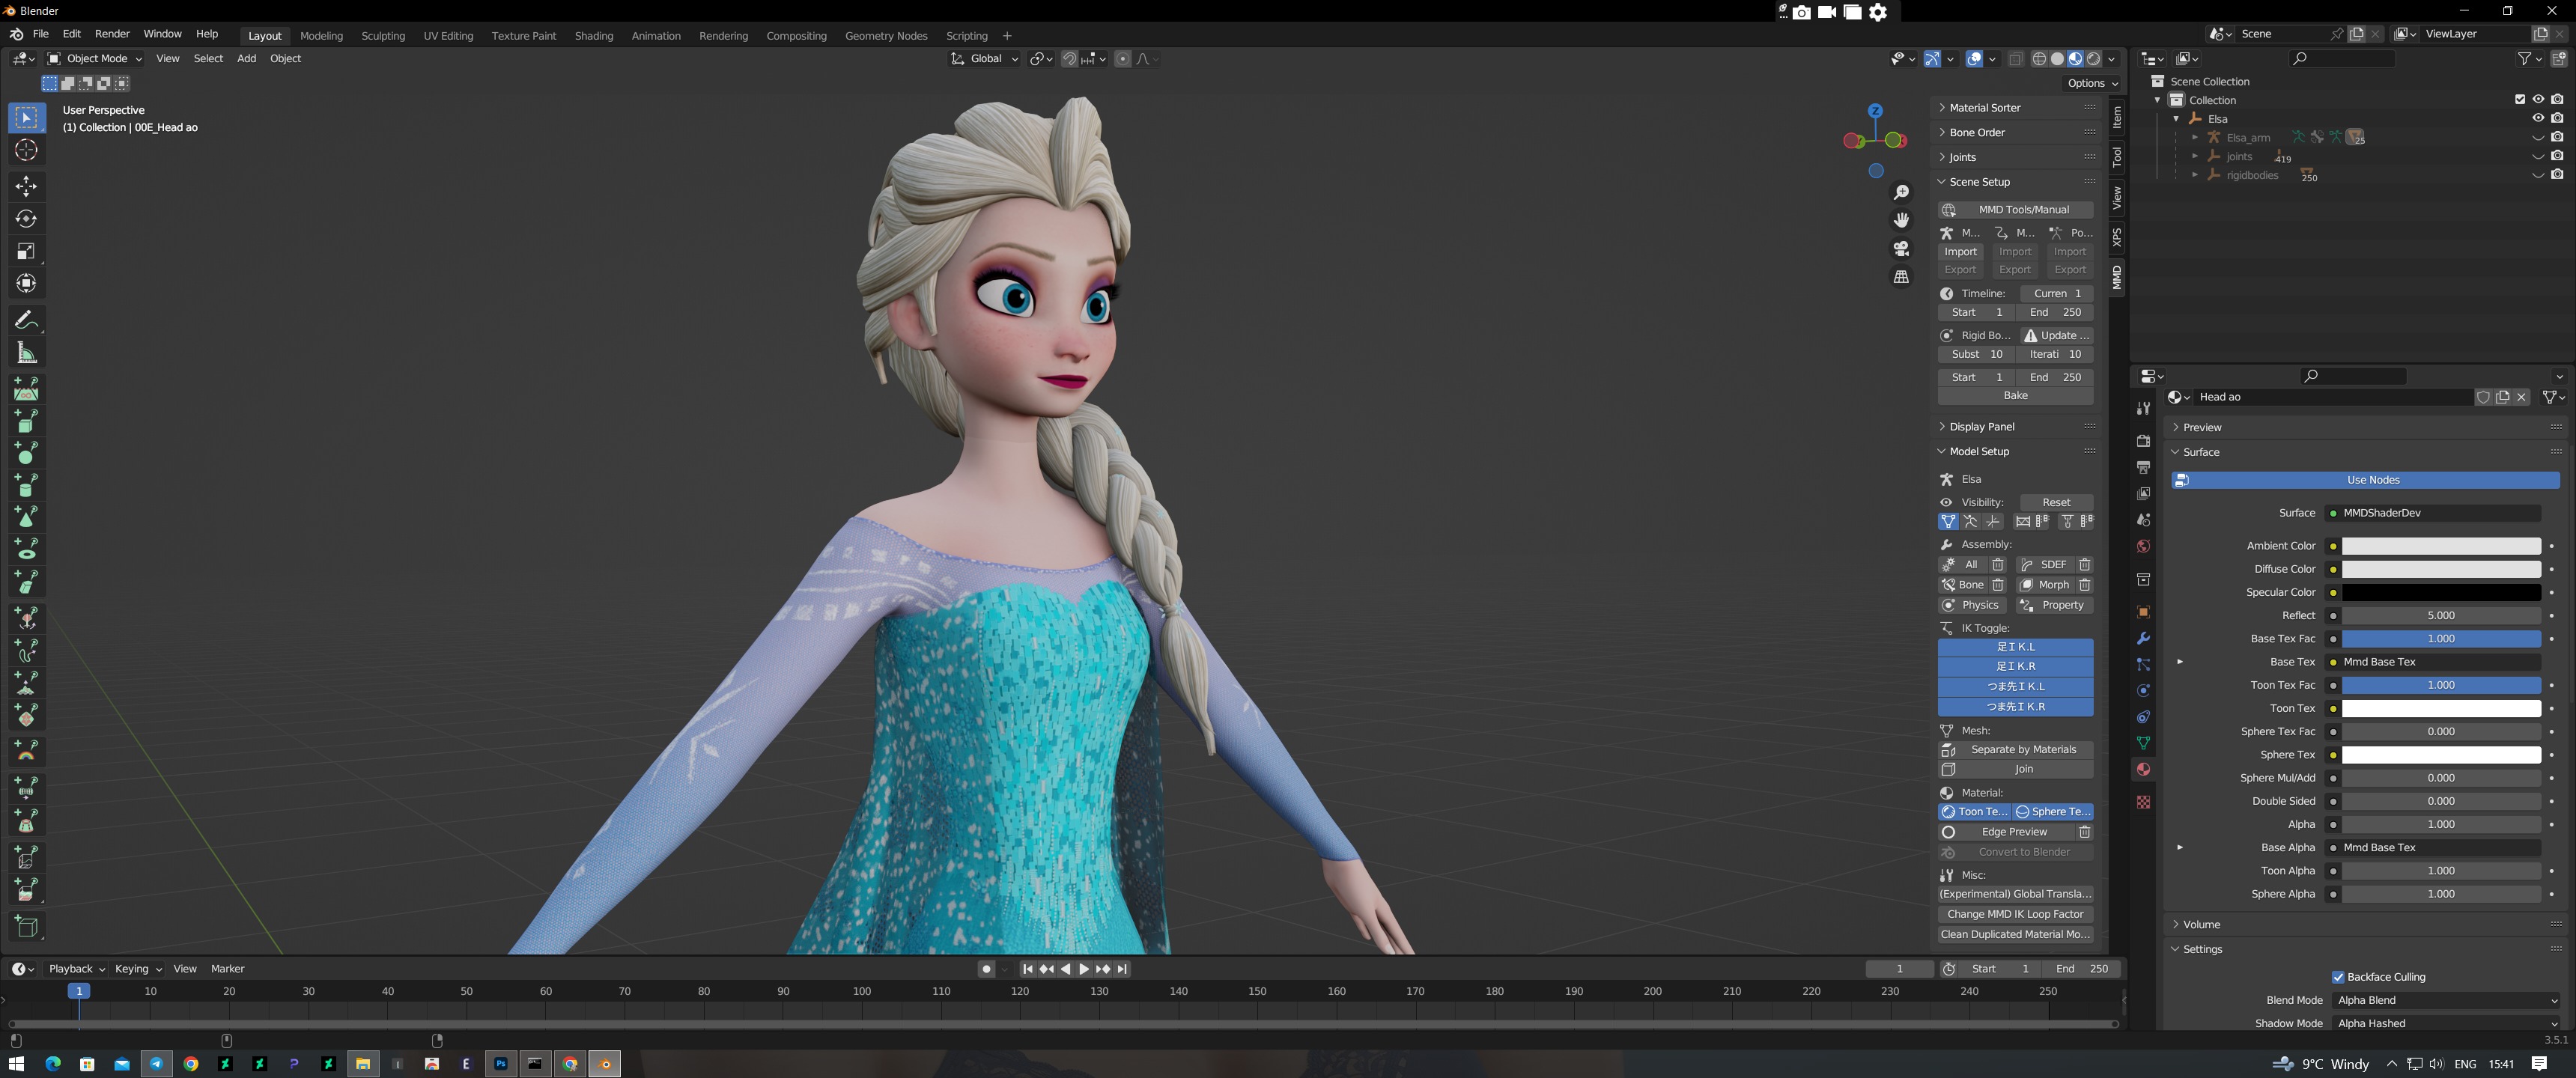Open the Object Mode dropdown

click(x=96, y=59)
